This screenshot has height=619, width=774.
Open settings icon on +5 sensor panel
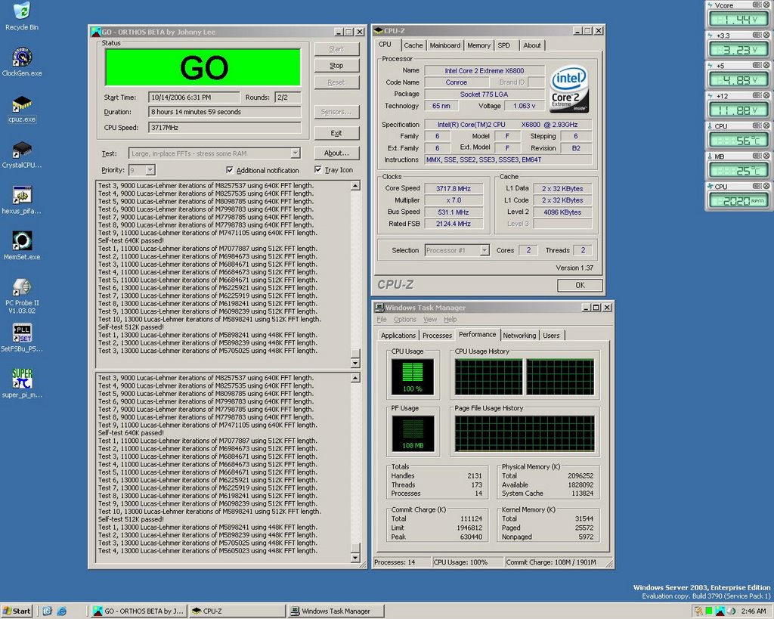pos(757,65)
